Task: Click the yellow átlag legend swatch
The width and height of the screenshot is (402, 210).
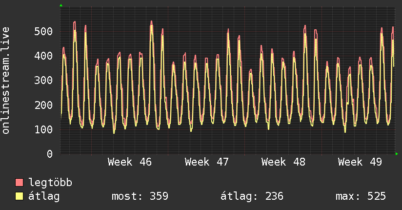Action: [19, 196]
